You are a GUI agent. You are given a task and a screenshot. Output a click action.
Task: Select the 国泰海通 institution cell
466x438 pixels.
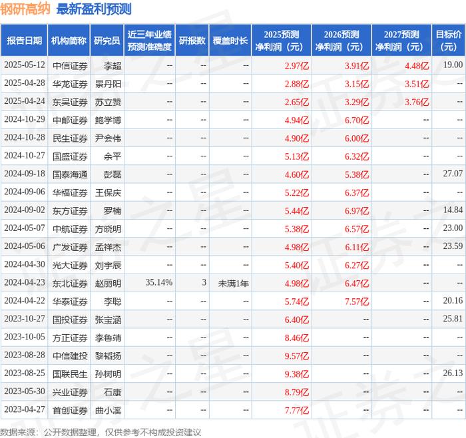pos(70,174)
